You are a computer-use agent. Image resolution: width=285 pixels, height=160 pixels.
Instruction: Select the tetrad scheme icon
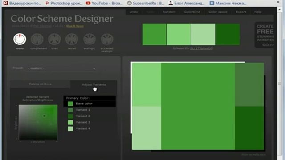click(x=72, y=39)
